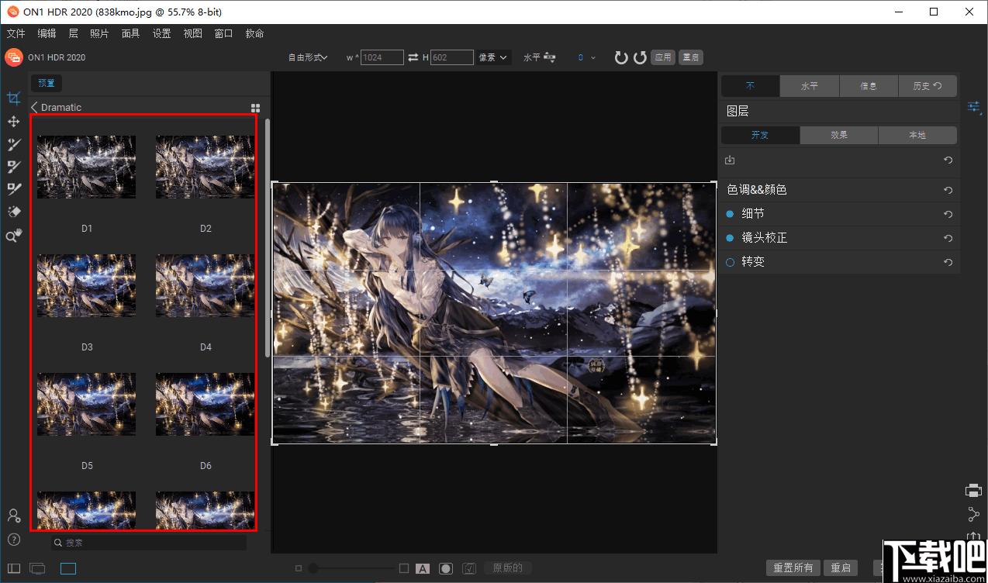Select the masking brush tool
Image resolution: width=988 pixels, height=583 pixels.
click(x=13, y=166)
